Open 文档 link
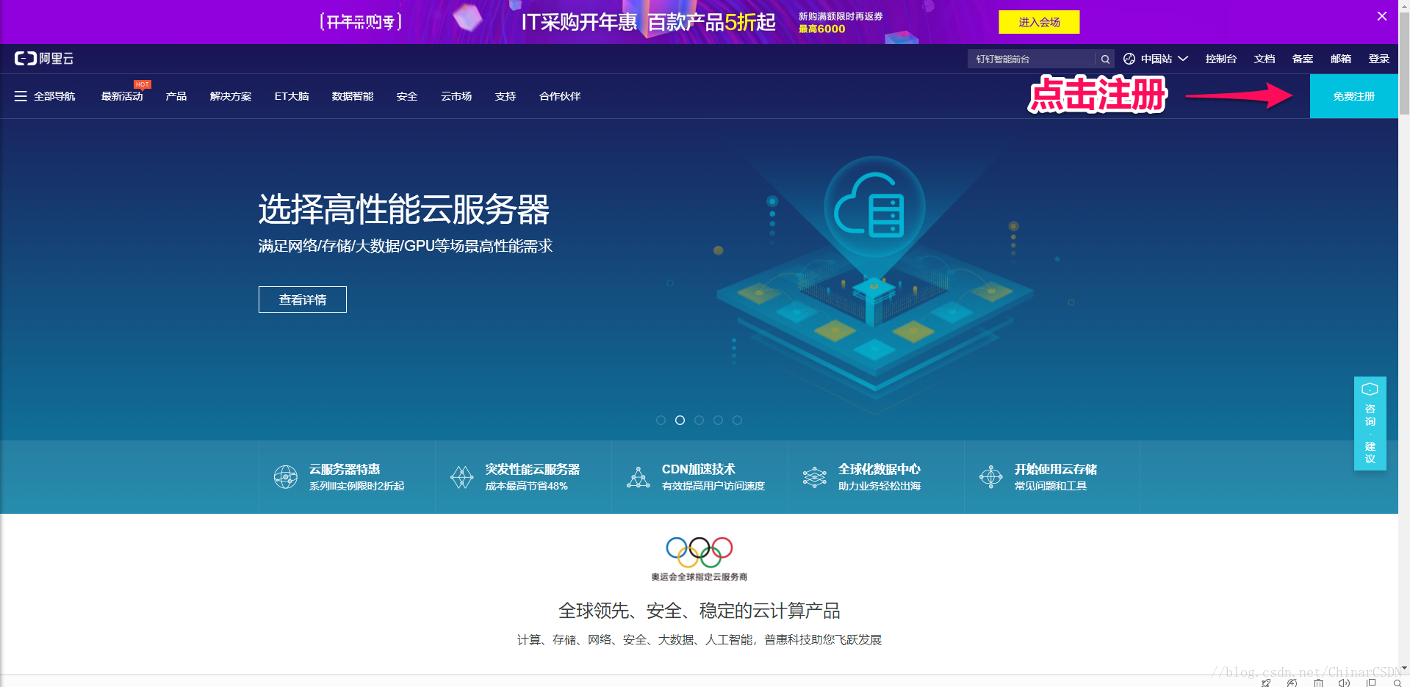 click(x=1265, y=59)
